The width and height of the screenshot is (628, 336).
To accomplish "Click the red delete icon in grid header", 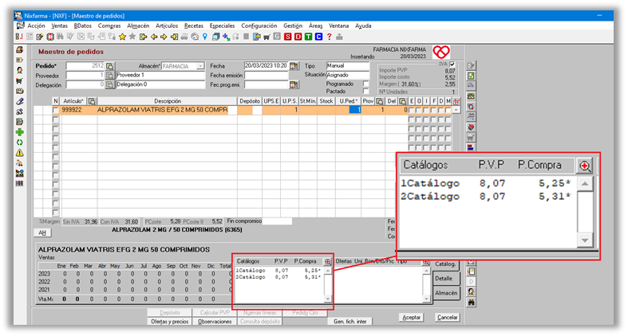I will coord(456,101).
